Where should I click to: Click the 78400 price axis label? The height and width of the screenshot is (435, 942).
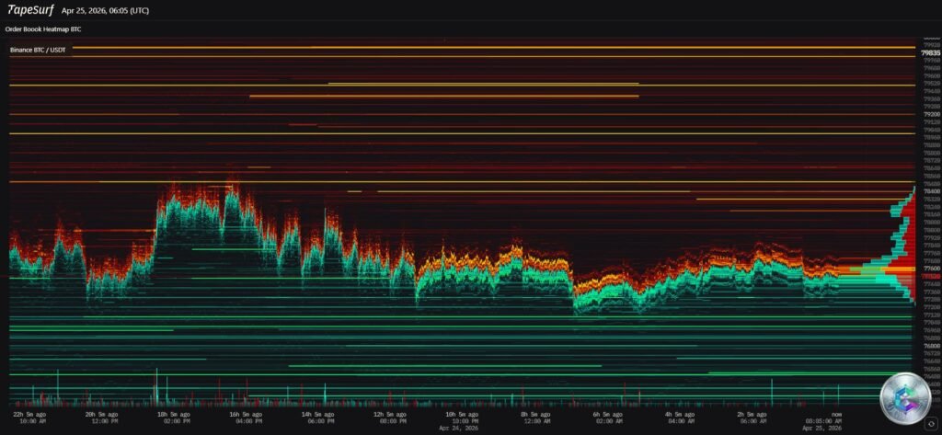(932, 190)
